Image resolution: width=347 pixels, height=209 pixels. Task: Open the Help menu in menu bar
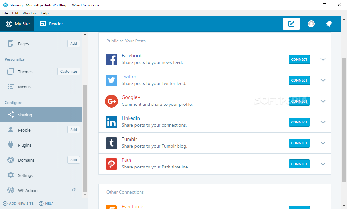44,13
